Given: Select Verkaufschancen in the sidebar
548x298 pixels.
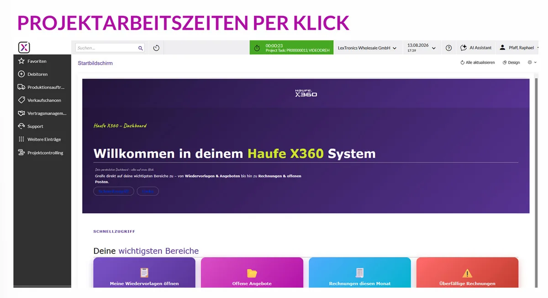Looking at the screenshot, I should (x=44, y=100).
